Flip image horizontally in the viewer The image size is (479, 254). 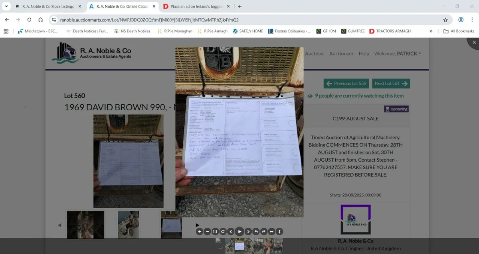[271, 231]
